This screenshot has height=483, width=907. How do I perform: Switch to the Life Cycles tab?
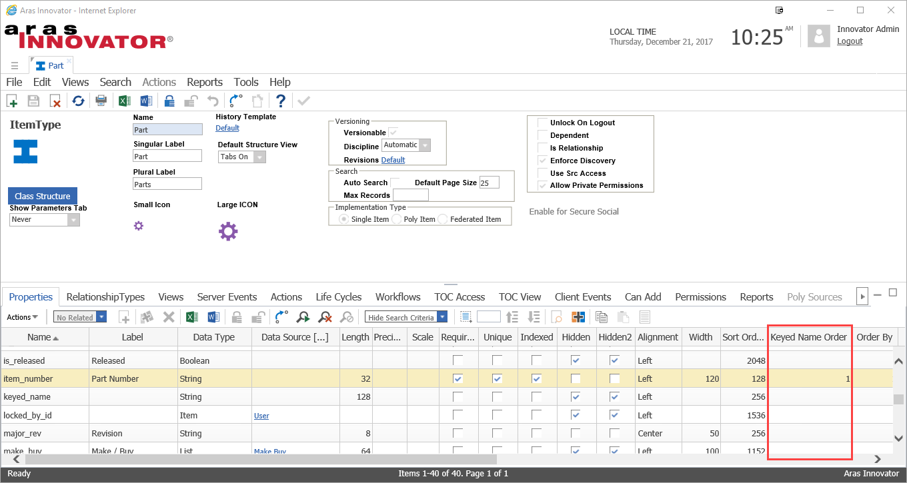point(339,297)
